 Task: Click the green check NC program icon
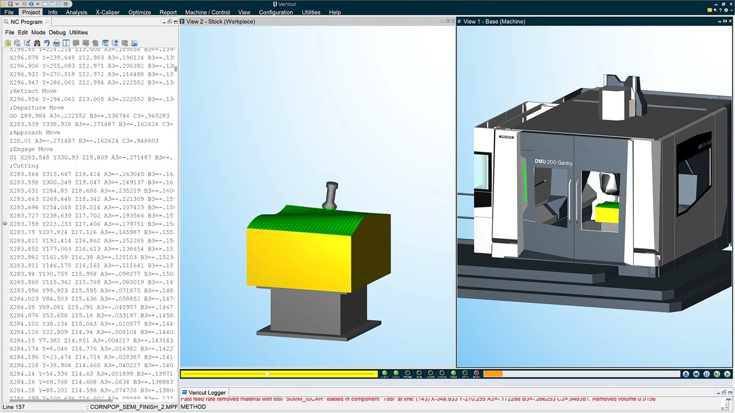point(7,43)
